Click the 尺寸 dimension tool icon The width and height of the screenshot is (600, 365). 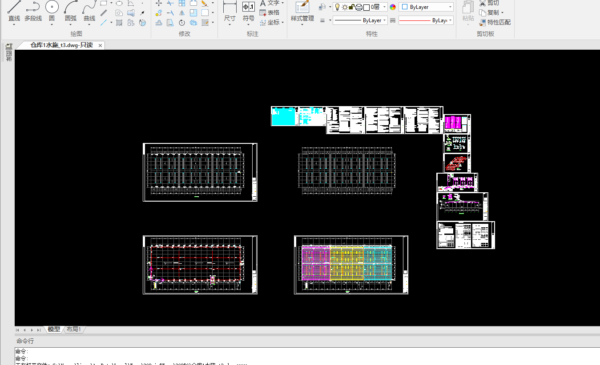point(230,10)
